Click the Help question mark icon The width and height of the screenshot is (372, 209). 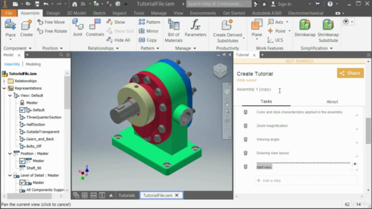tap(330, 4)
